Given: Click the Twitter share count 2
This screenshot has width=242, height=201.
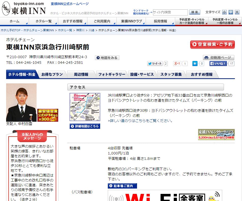Looking at the screenshot, I should pos(165,64).
